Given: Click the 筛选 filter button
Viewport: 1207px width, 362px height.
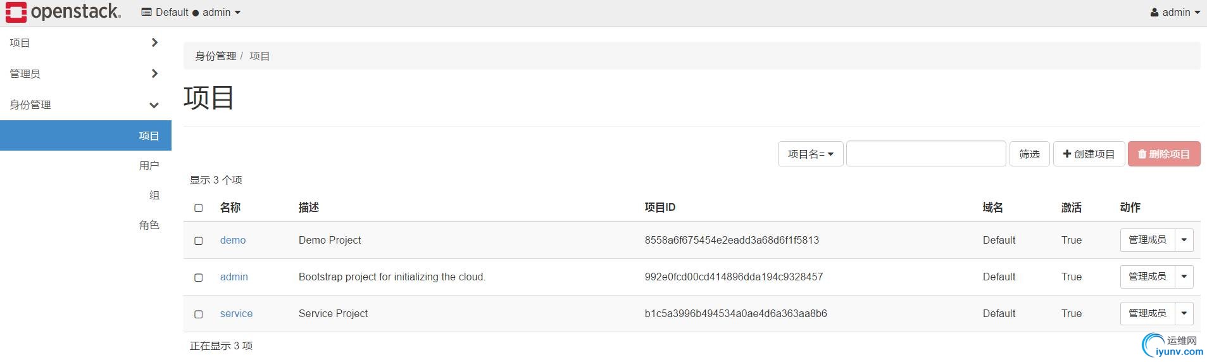Looking at the screenshot, I should coord(1029,154).
